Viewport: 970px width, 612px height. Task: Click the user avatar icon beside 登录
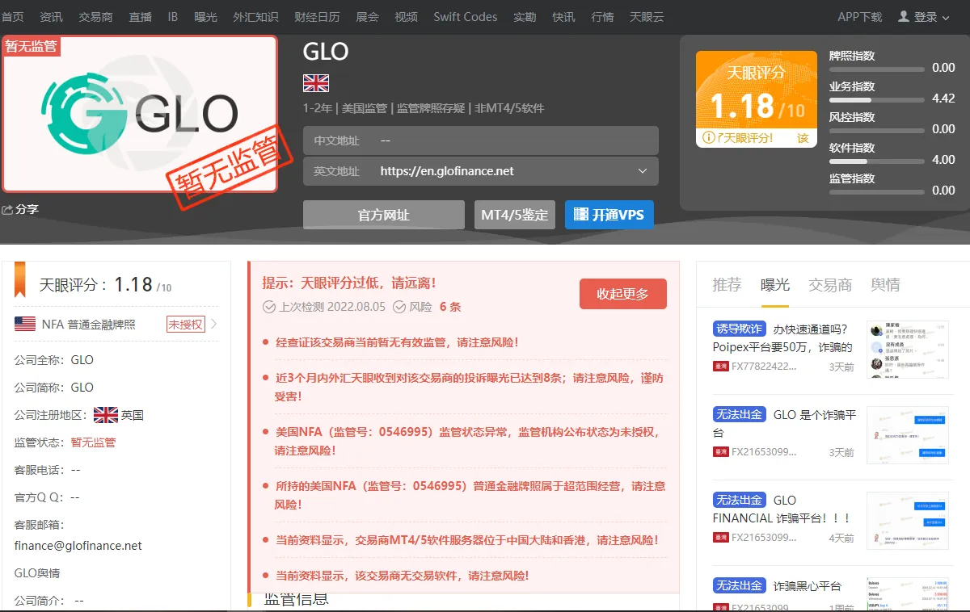pyautogui.click(x=904, y=16)
